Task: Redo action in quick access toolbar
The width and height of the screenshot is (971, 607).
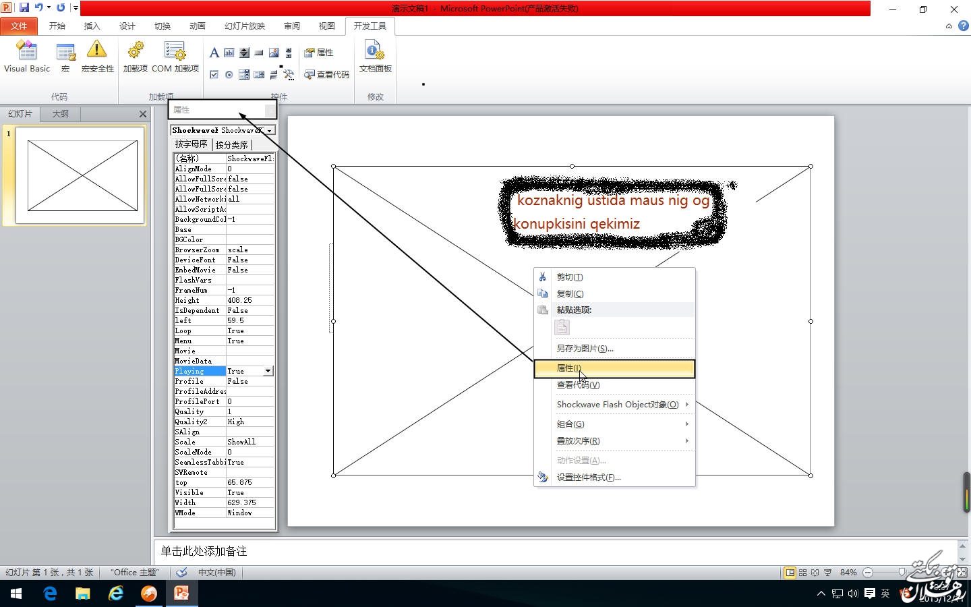Action: 61,8
